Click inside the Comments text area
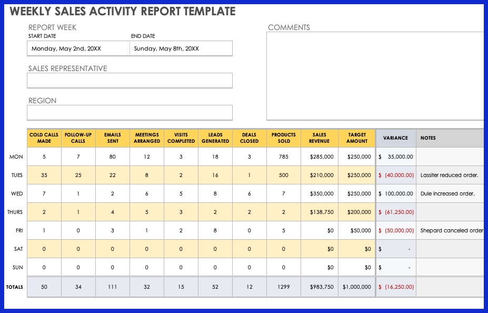The width and height of the screenshot is (488, 313). tap(375, 76)
